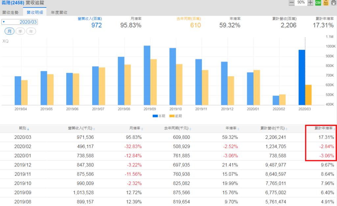
Task: Select the 季 period toggle
Action: (x=20, y=31)
